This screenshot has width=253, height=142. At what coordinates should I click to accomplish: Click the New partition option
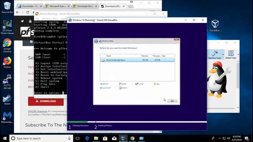157,84
